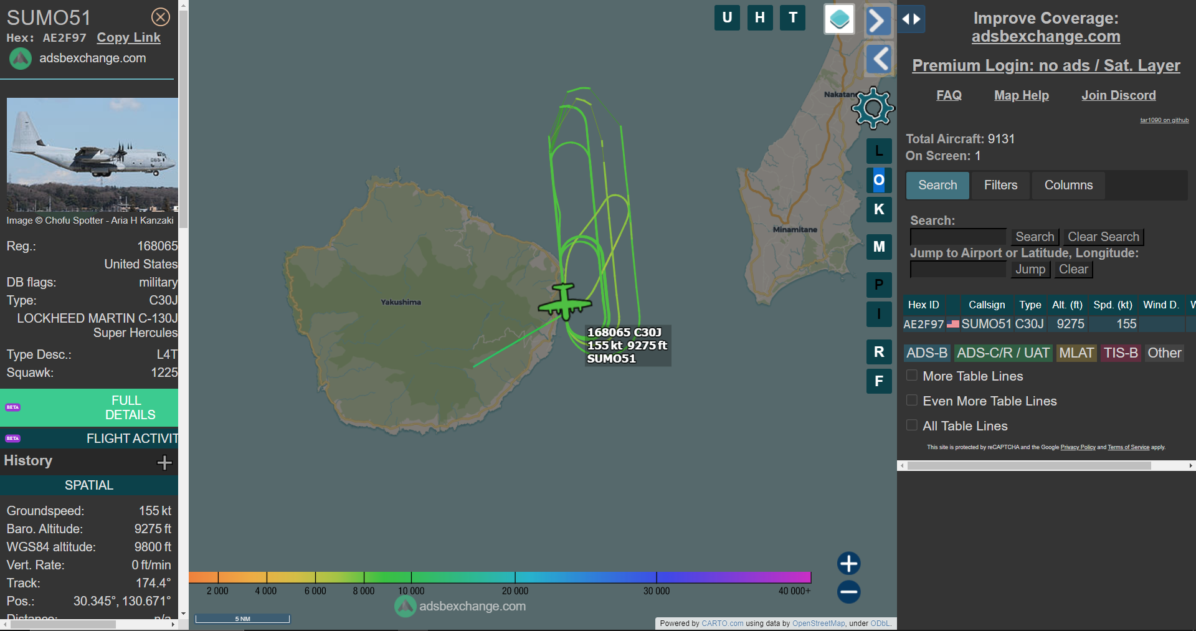
Task: Click the Copy Link link
Action: point(128,37)
